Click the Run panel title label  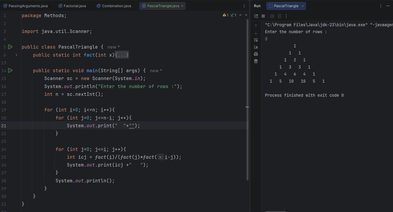point(257,6)
